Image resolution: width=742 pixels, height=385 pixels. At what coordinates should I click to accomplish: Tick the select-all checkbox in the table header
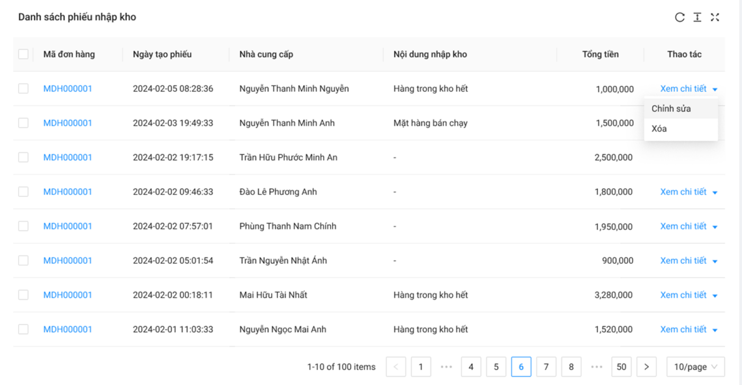pyautogui.click(x=23, y=54)
